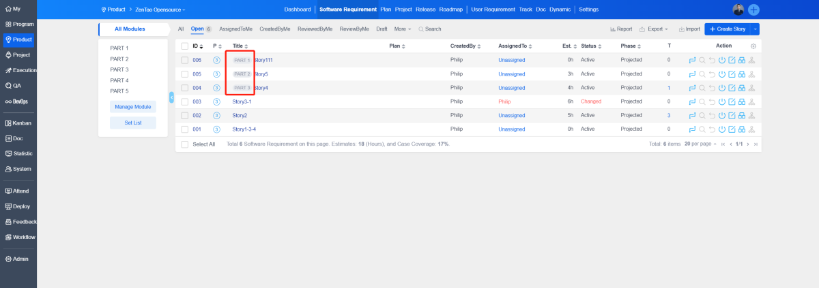
Task: Open the Story3-1 title link
Action: tap(242, 101)
